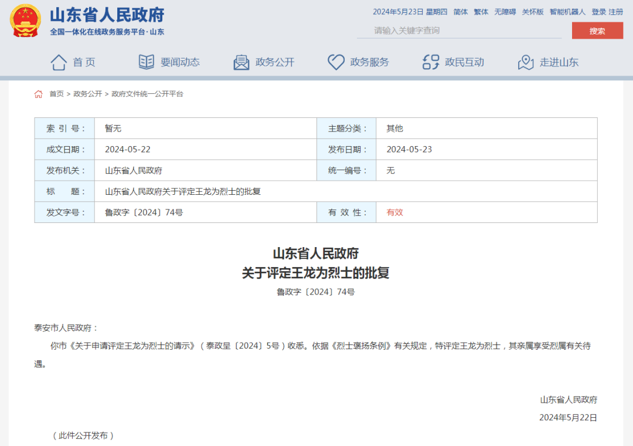Click the note （此件公开发布）

pos(83,435)
